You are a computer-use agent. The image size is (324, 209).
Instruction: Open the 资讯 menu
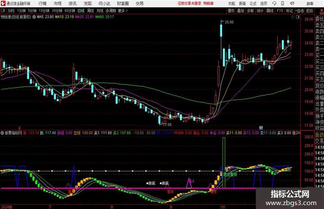click(72, 3)
